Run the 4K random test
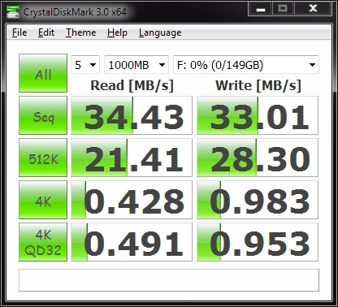The image size is (338, 307). pos(43,200)
